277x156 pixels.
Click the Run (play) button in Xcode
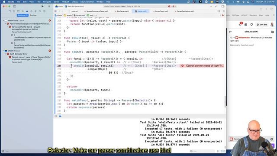pos(42,6)
